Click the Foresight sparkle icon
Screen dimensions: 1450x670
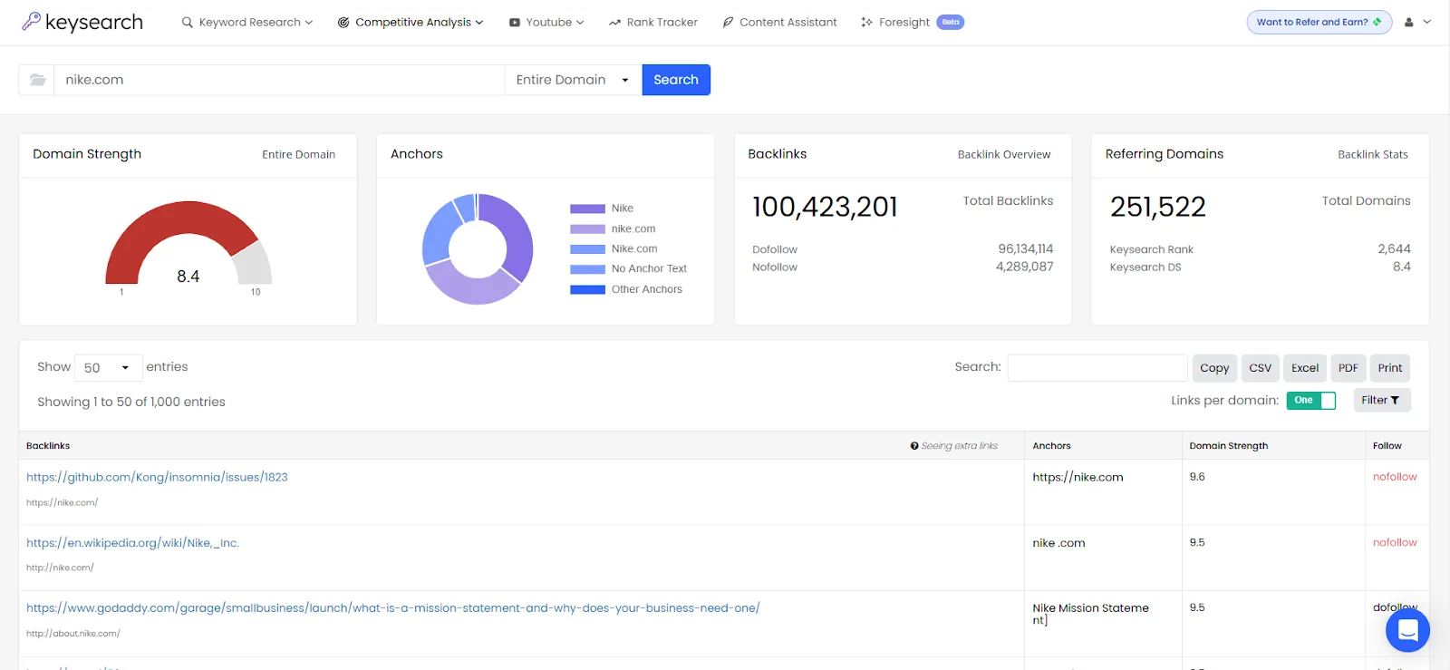pos(867,23)
